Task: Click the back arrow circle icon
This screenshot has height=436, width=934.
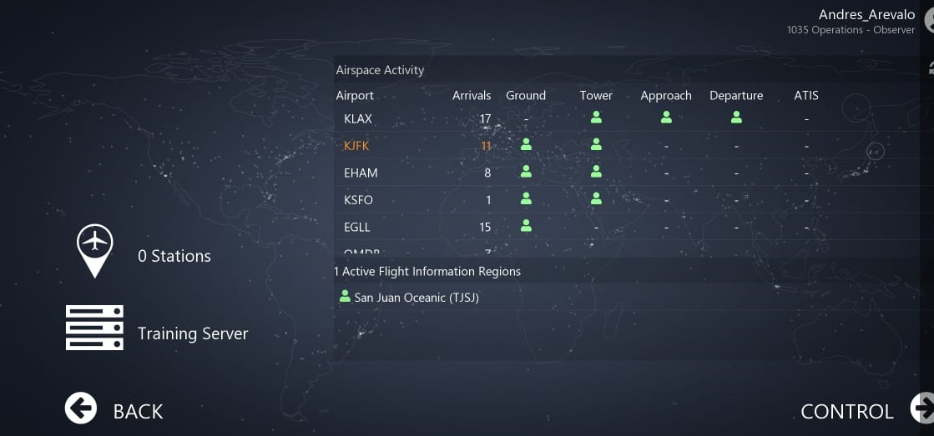Action: pyautogui.click(x=81, y=408)
